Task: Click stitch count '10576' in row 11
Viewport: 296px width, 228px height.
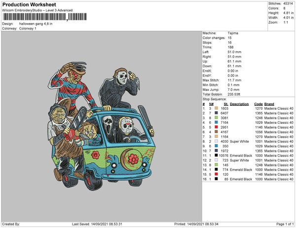Action: (x=223, y=156)
